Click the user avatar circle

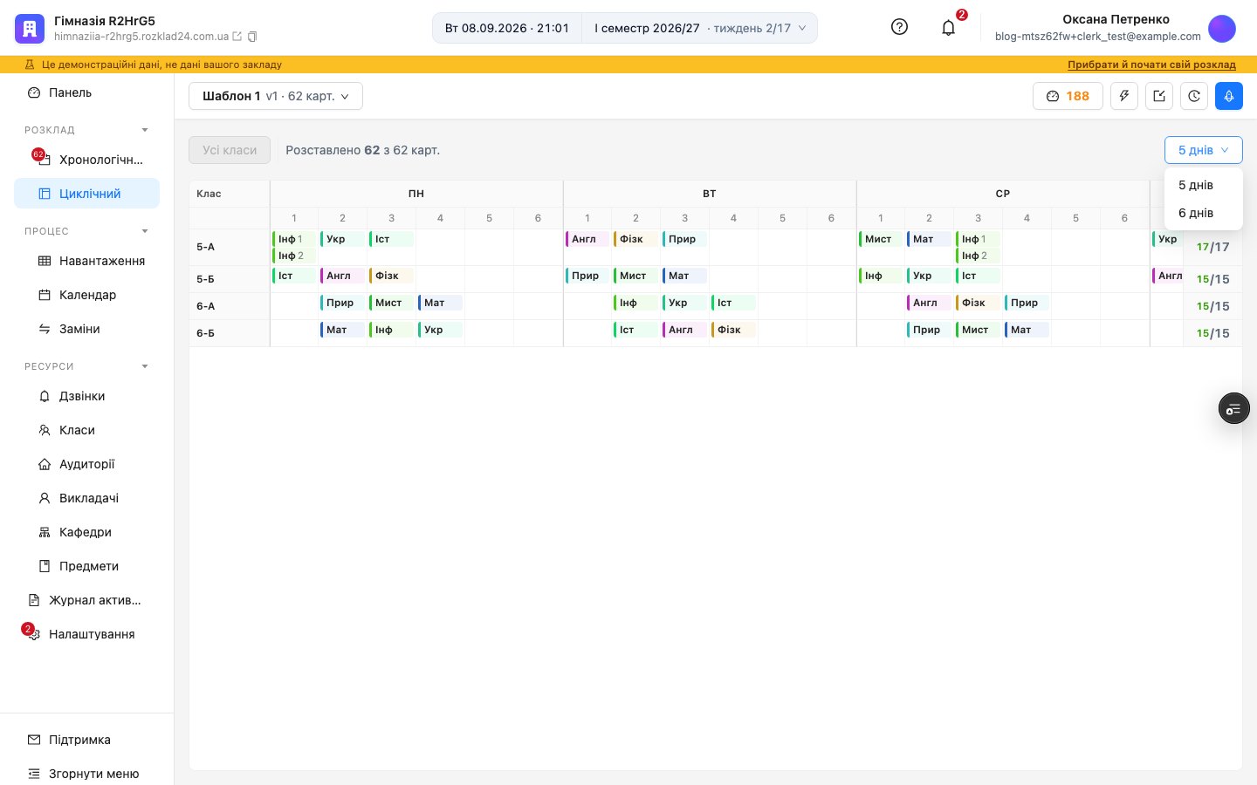pos(1222,28)
